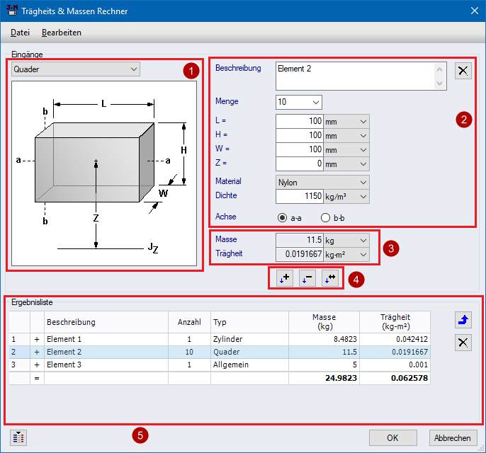Viewport: 486px width, 453px height.
Task: Click the Dichte density input field
Action: pos(299,196)
